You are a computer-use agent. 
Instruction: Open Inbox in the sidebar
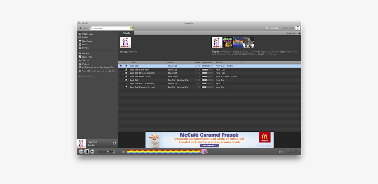point(83,44)
